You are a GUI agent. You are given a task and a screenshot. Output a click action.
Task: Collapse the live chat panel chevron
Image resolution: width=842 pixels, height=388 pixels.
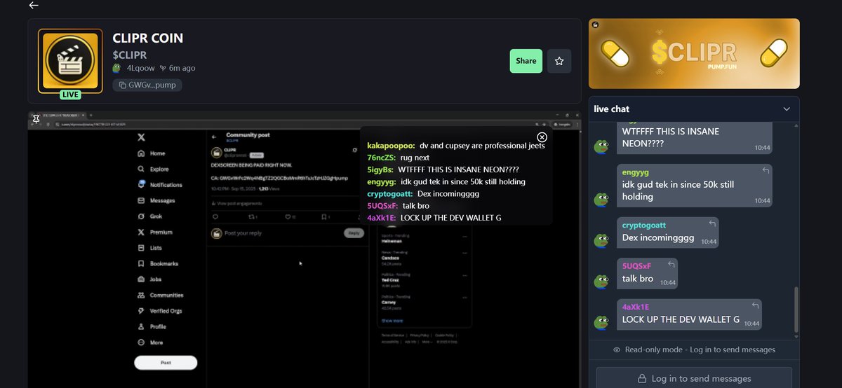[x=787, y=109]
